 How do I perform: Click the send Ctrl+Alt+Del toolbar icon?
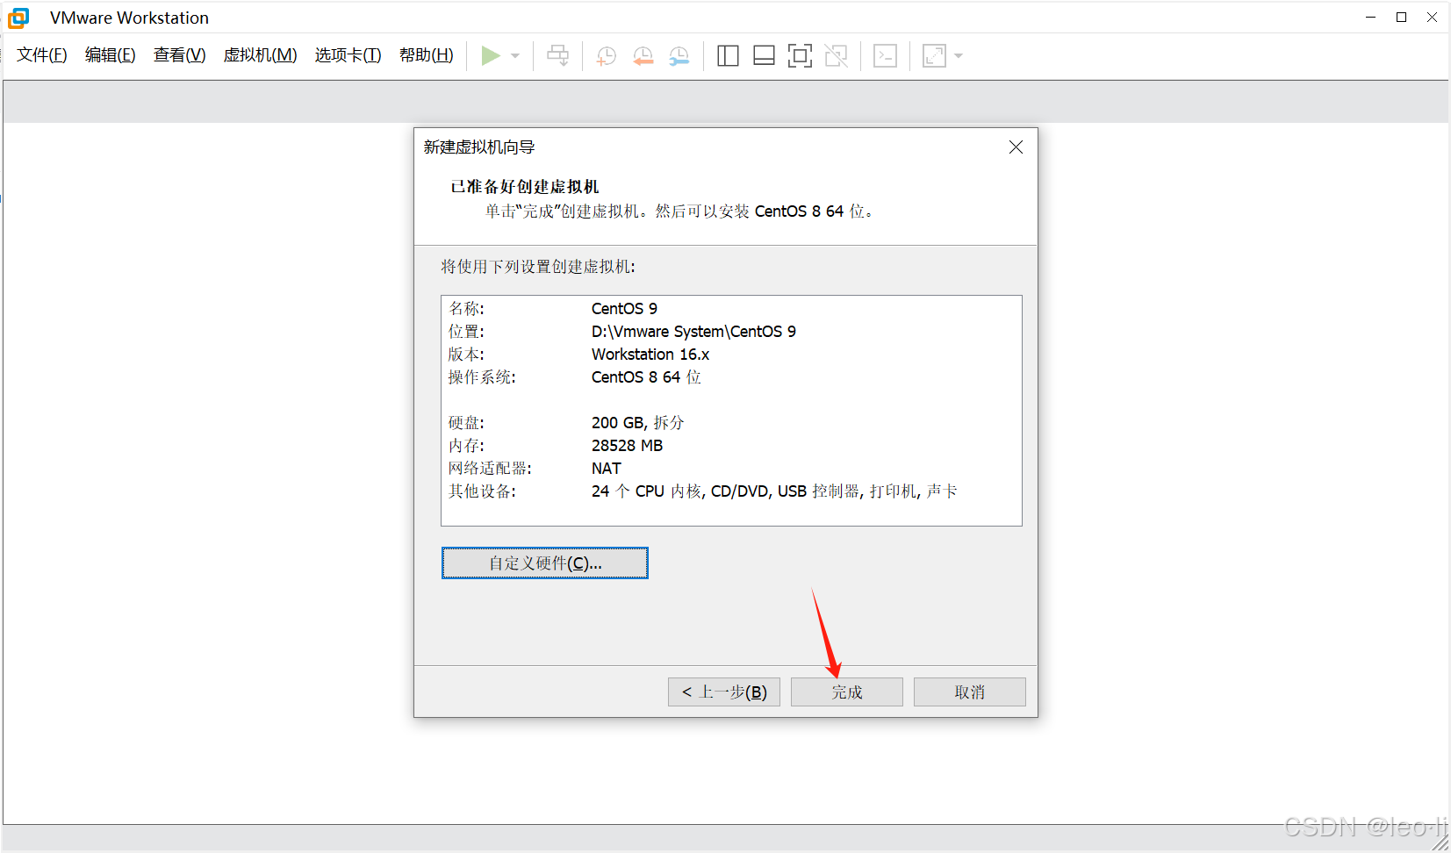tap(558, 56)
